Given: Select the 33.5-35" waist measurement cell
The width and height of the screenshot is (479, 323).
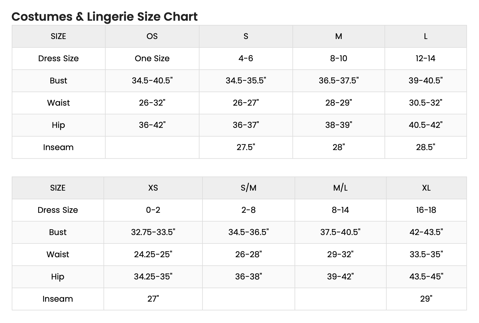Looking at the screenshot, I should tap(426, 255).
